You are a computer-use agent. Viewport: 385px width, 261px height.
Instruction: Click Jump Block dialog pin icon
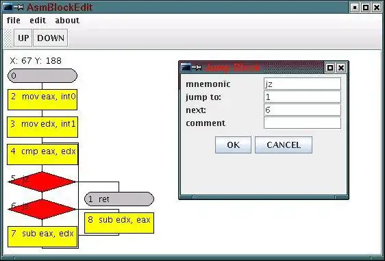[197, 67]
